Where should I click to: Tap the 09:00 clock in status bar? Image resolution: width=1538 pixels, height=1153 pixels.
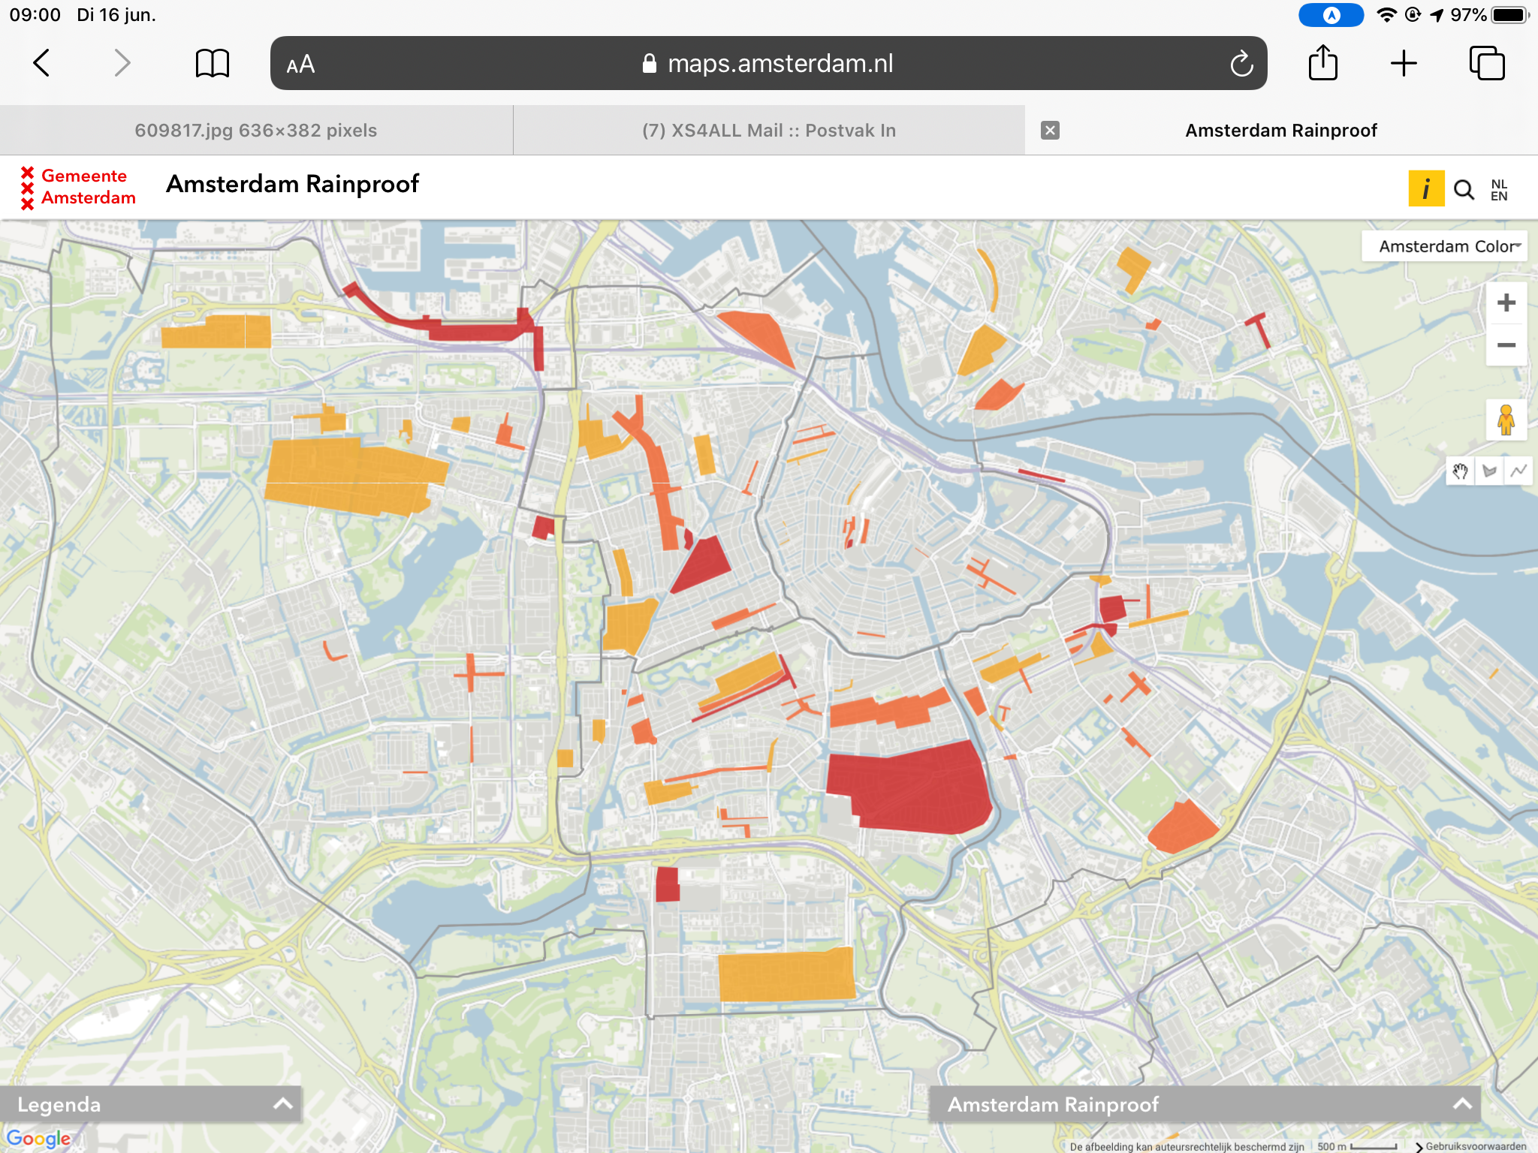(35, 15)
